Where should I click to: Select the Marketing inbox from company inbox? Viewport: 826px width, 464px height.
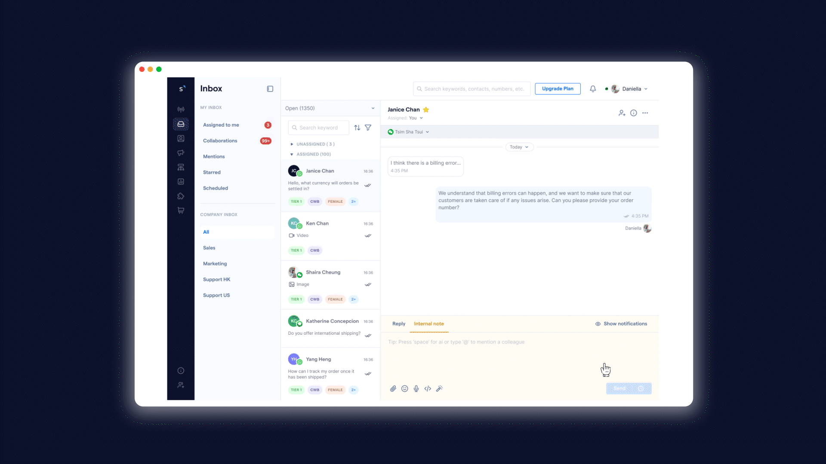click(x=214, y=263)
